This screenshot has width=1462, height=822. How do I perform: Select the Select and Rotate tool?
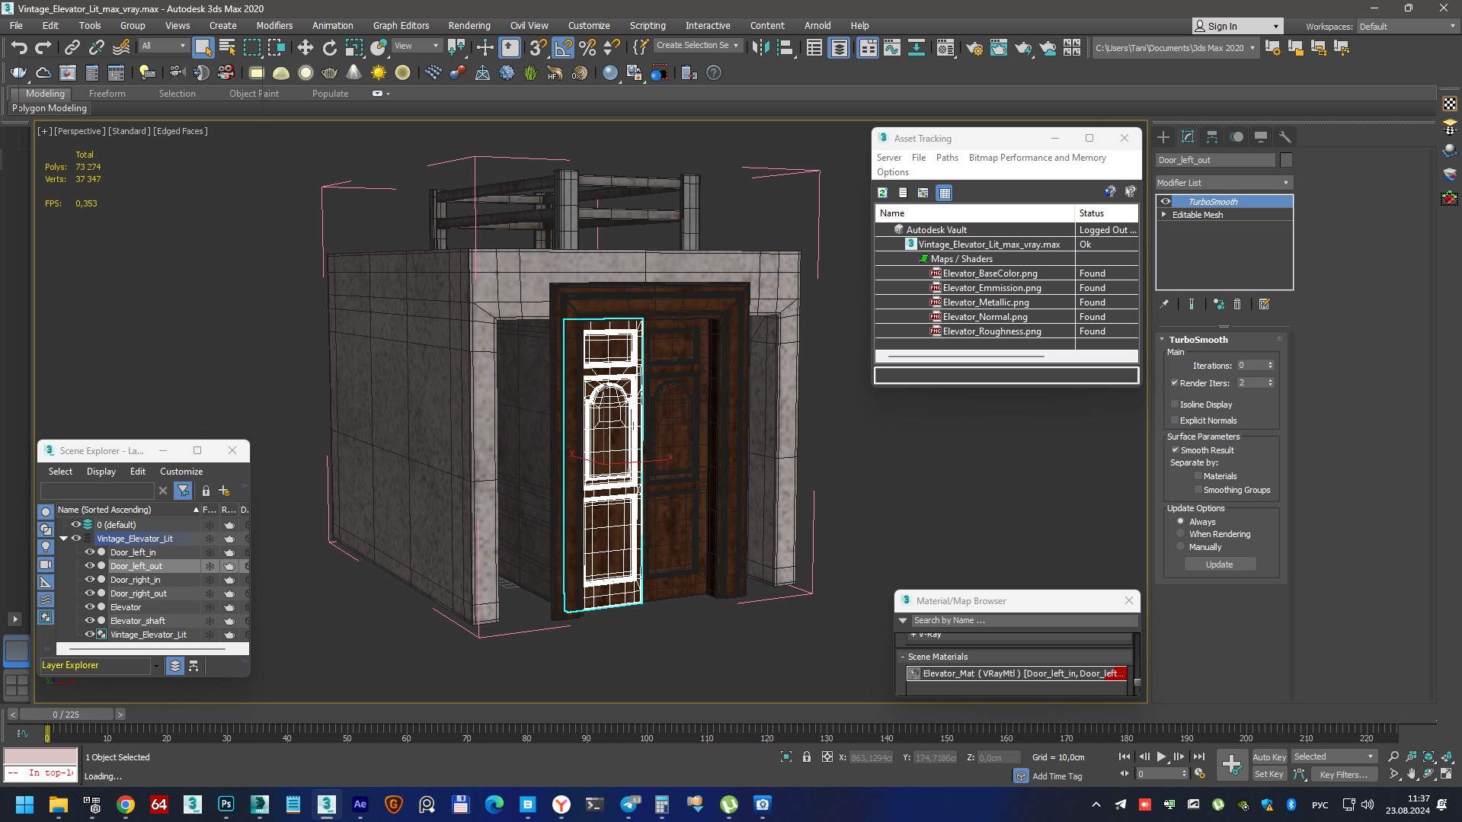330,48
